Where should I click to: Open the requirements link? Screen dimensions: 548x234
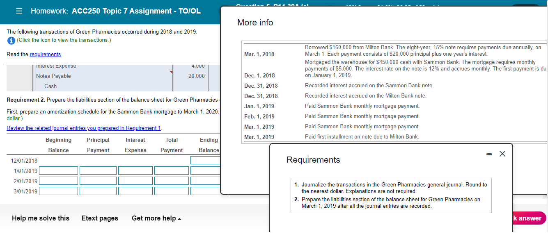[46, 55]
